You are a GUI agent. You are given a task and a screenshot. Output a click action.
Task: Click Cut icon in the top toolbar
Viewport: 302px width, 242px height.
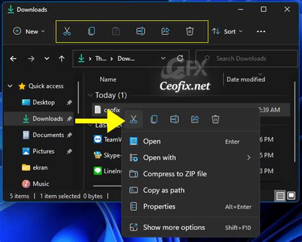(67, 31)
